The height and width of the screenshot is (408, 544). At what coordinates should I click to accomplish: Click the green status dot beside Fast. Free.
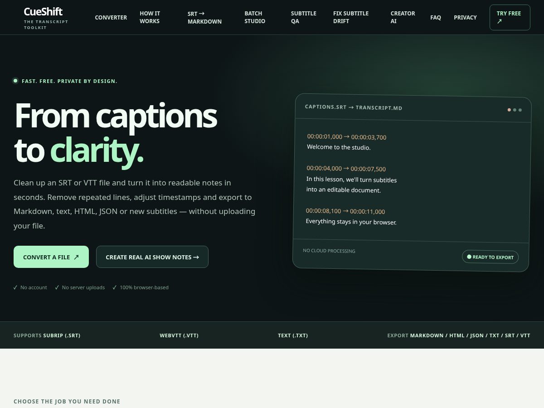(15, 81)
